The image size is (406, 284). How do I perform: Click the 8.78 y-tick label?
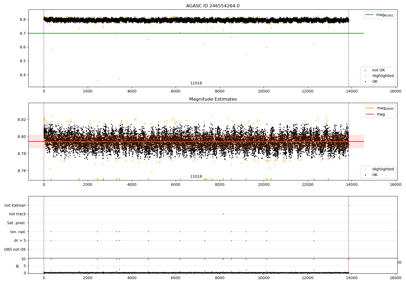pyautogui.click(x=21, y=154)
